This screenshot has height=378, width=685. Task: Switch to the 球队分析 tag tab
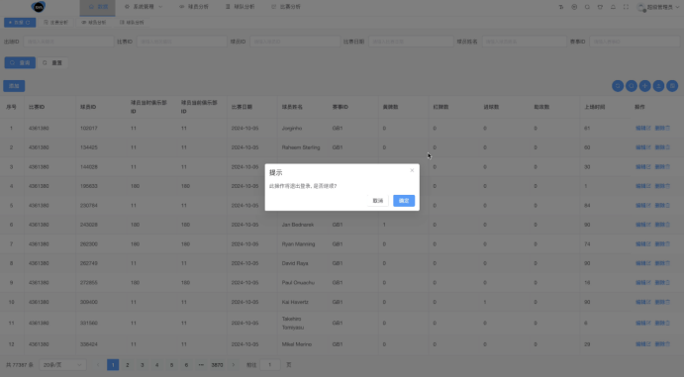coord(132,22)
